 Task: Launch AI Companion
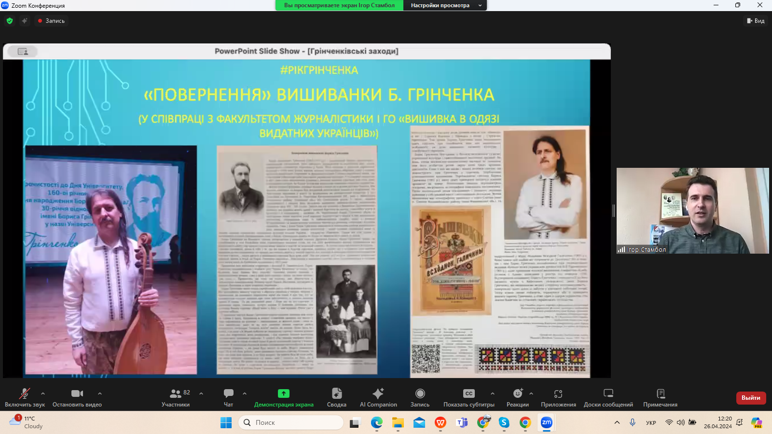378,397
